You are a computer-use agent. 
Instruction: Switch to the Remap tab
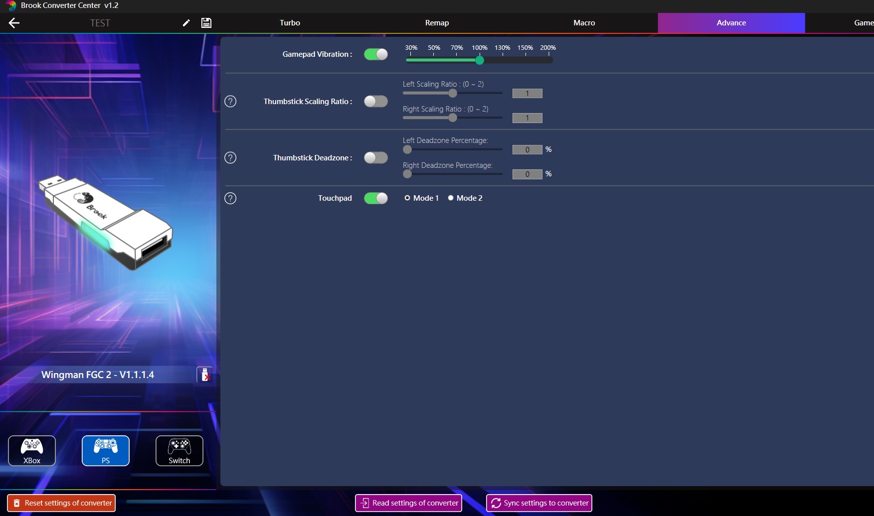click(x=437, y=23)
